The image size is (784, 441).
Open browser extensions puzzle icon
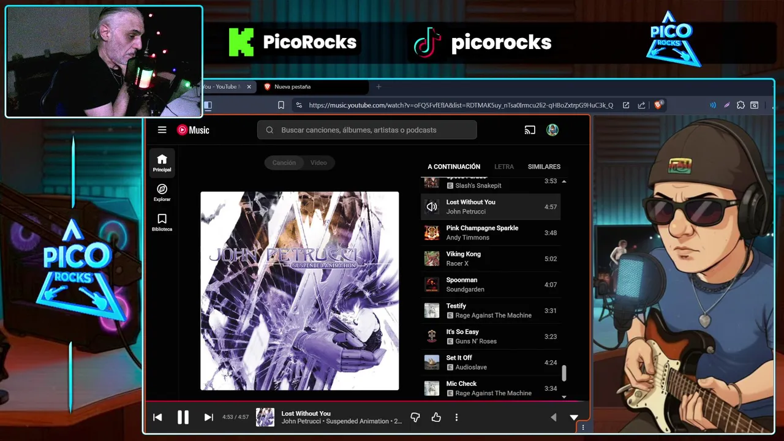[741, 105]
